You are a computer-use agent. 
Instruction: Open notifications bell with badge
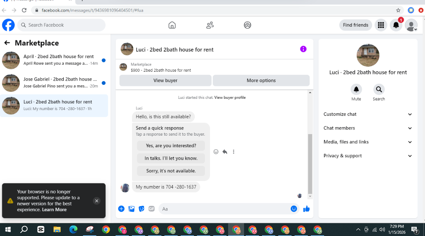coord(396,25)
